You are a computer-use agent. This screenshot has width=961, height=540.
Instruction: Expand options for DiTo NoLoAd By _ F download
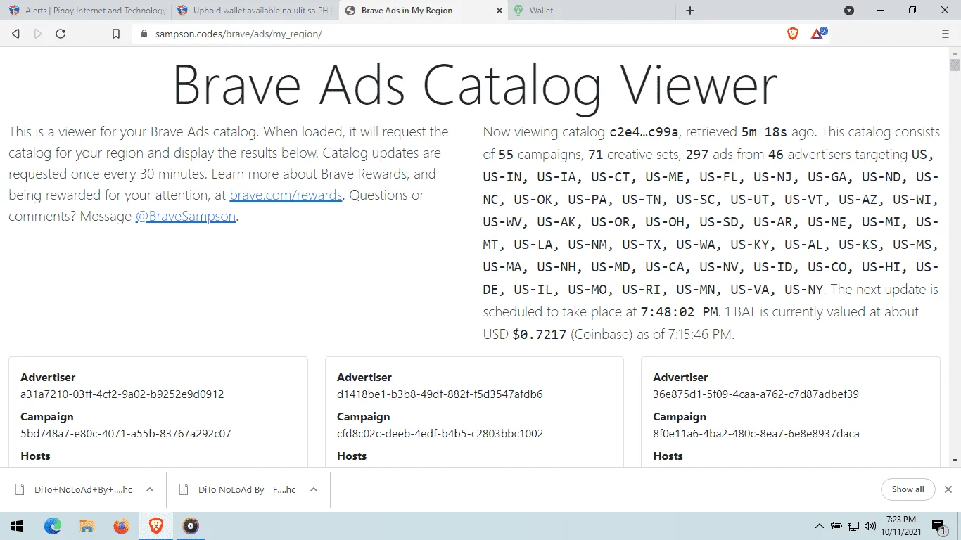tap(314, 490)
